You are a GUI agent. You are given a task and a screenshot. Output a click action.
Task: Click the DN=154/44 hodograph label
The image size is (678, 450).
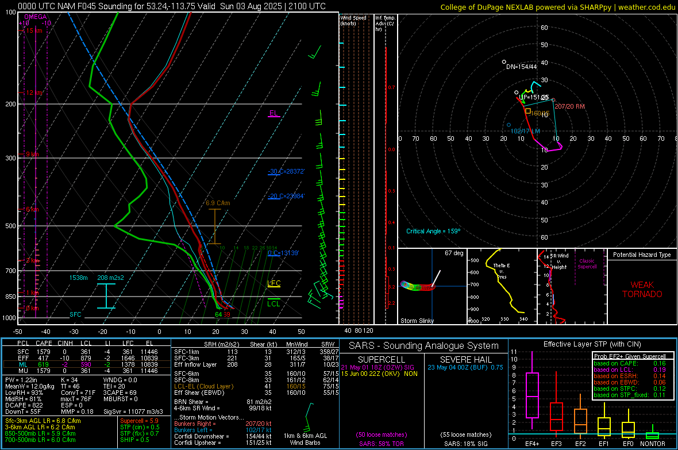tap(522, 67)
